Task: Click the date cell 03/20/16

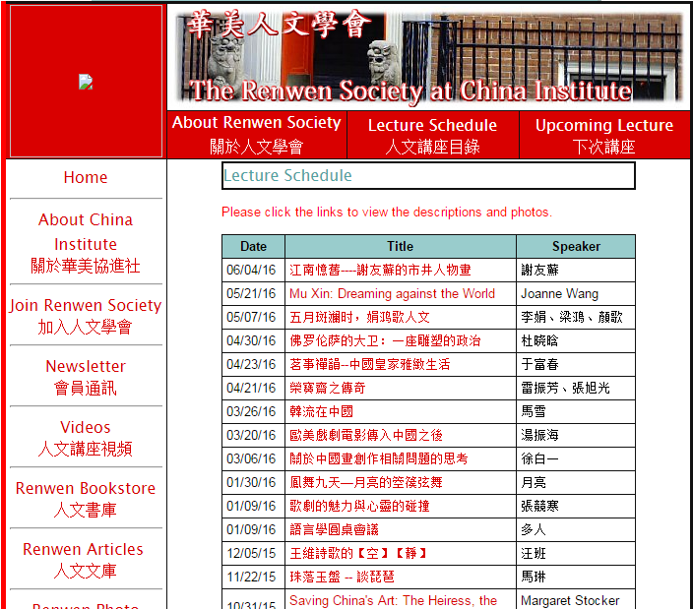Action: [254, 436]
